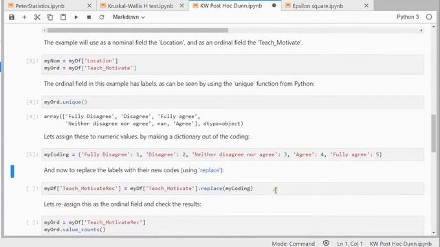Close the Kruskal-Wallis H test.ipynb tab
This screenshot has width=440, height=247.
coord(181,5)
